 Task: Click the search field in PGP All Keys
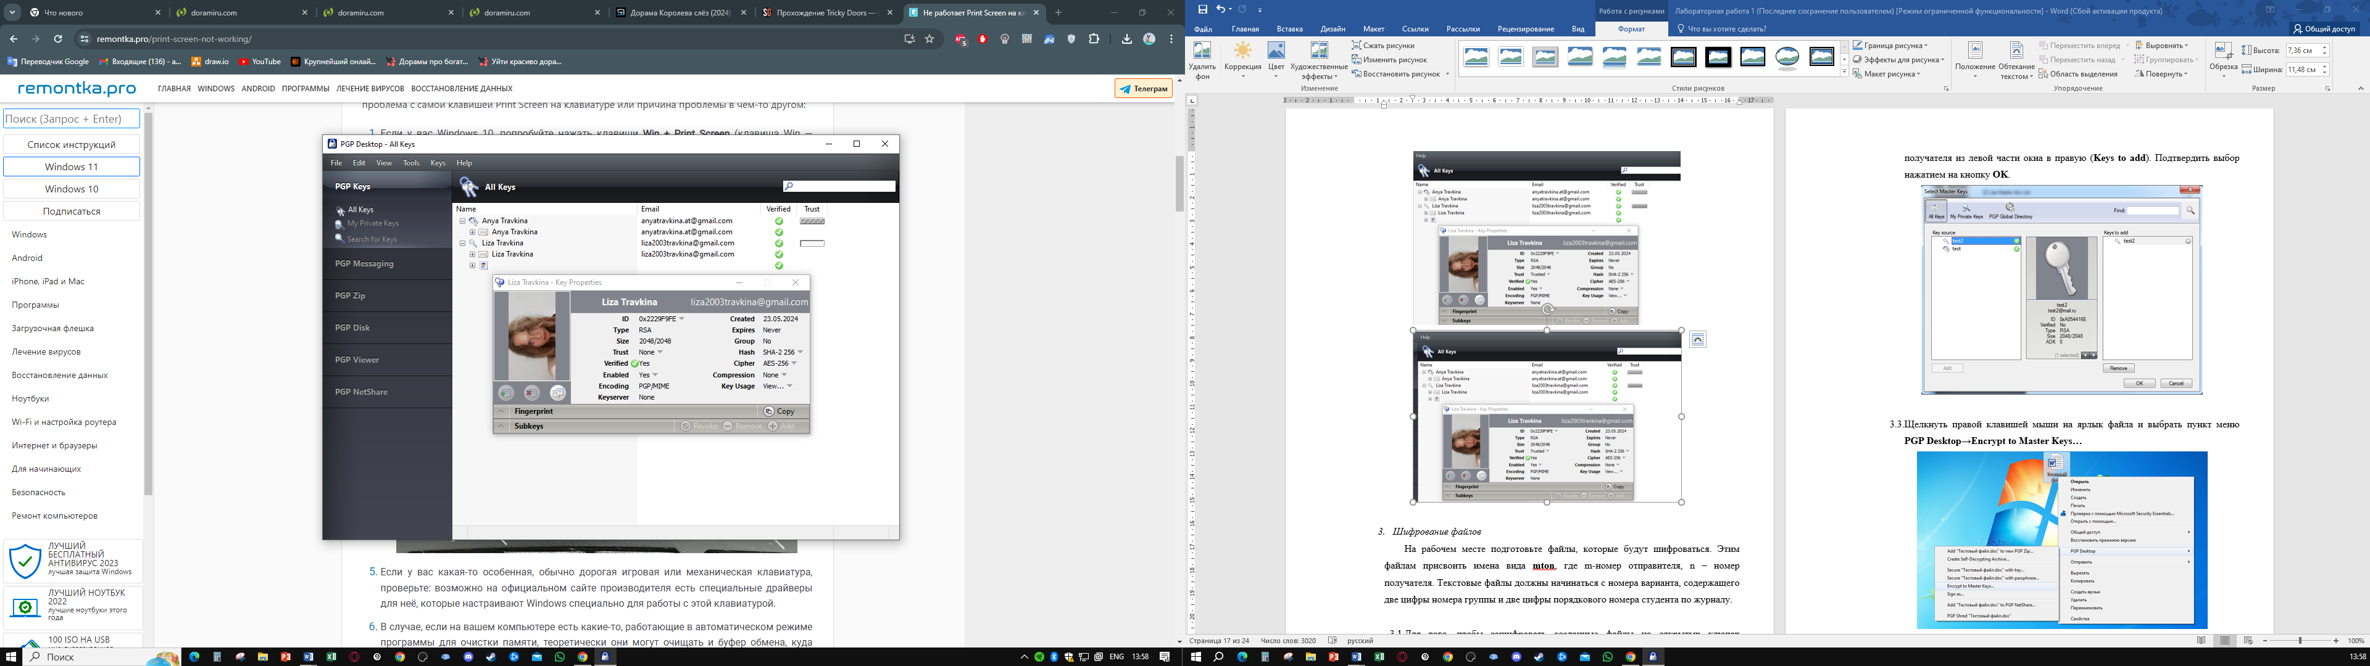point(838,186)
